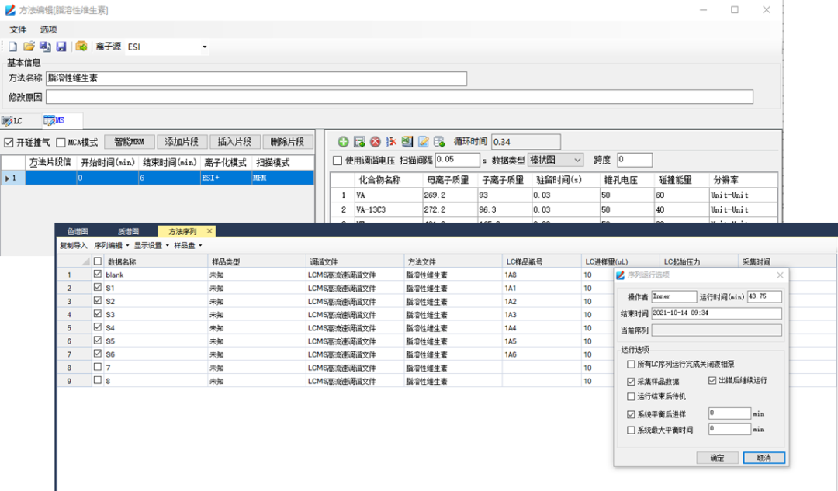Click the 添加片段 button

181,142
